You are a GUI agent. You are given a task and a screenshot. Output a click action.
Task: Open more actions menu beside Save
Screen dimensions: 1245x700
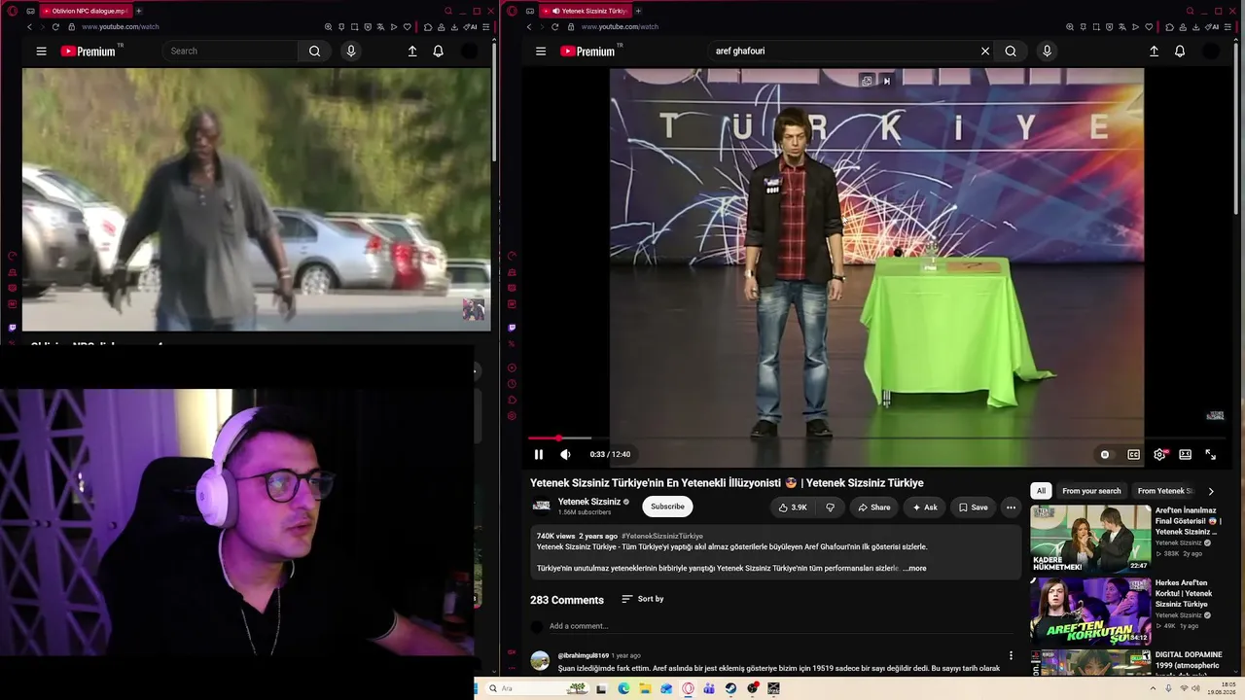pyautogui.click(x=1011, y=507)
